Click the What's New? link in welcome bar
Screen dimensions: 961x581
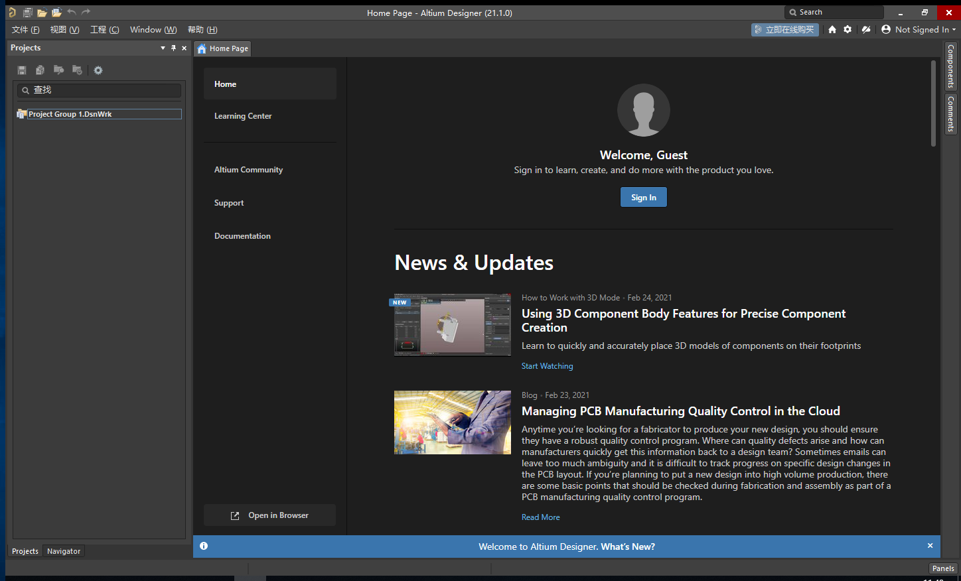pos(628,547)
